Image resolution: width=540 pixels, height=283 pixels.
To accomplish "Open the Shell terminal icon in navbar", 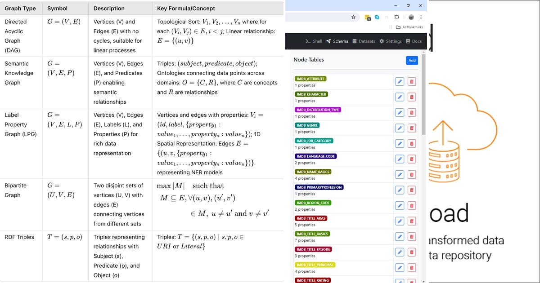I will pyautogui.click(x=308, y=41).
